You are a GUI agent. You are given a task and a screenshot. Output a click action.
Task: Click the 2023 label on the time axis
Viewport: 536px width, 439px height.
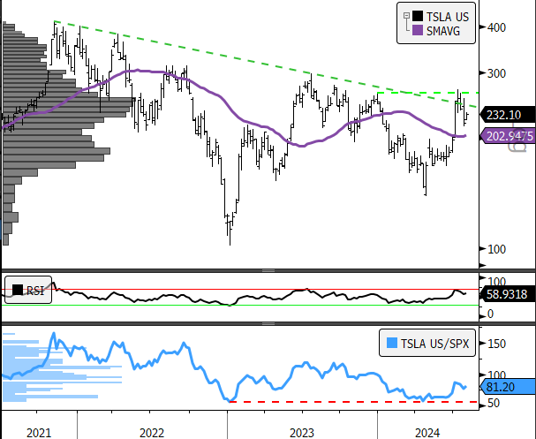(302, 433)
